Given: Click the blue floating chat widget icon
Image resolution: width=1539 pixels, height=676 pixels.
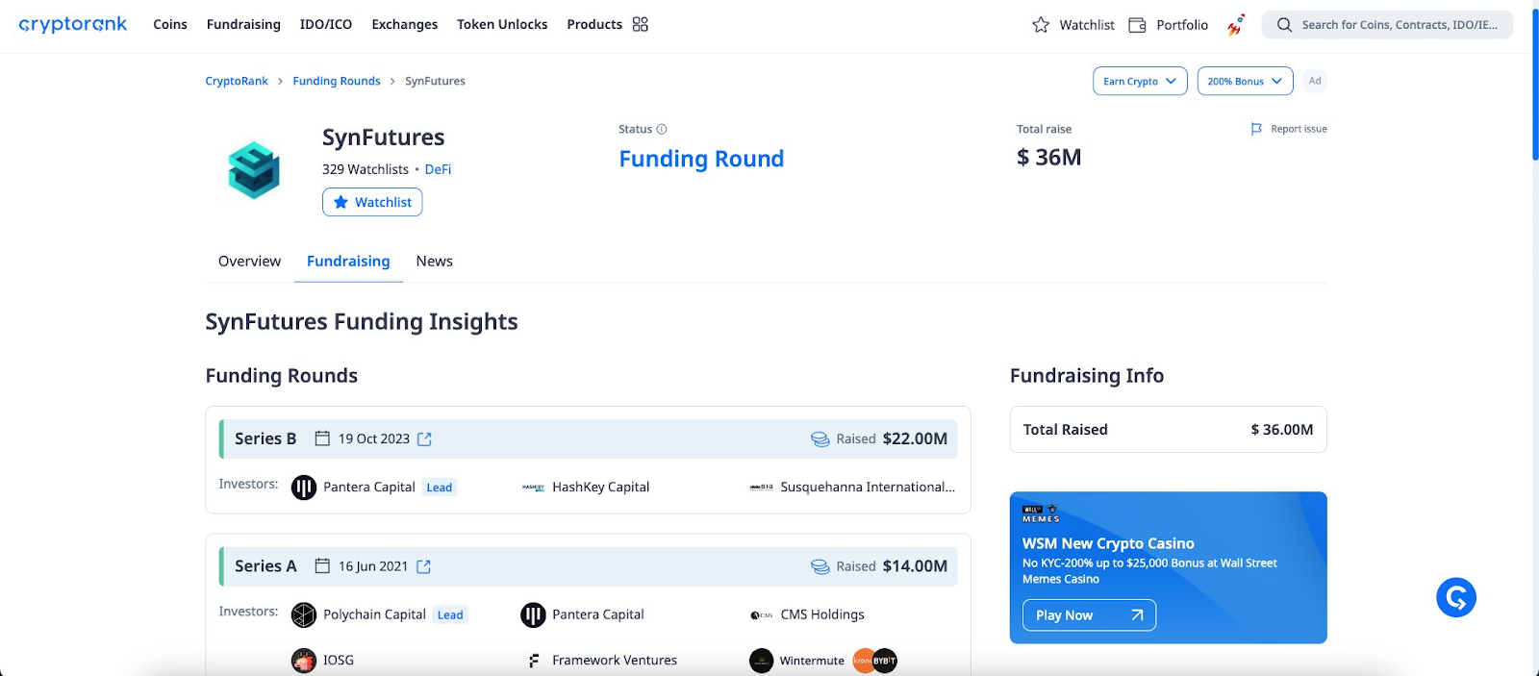Looking at the screenshot, I should click(1456, 597).
